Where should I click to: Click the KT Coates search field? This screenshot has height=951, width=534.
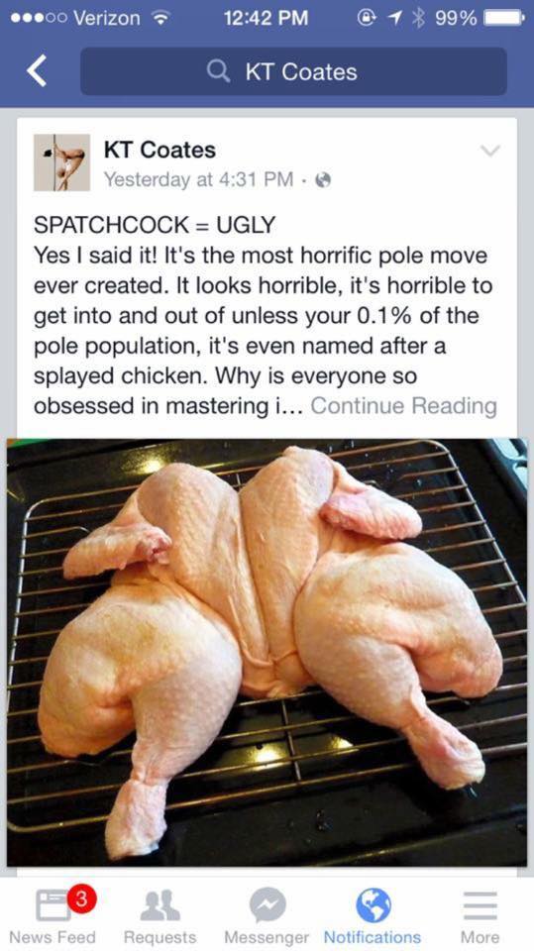point(293,72)
